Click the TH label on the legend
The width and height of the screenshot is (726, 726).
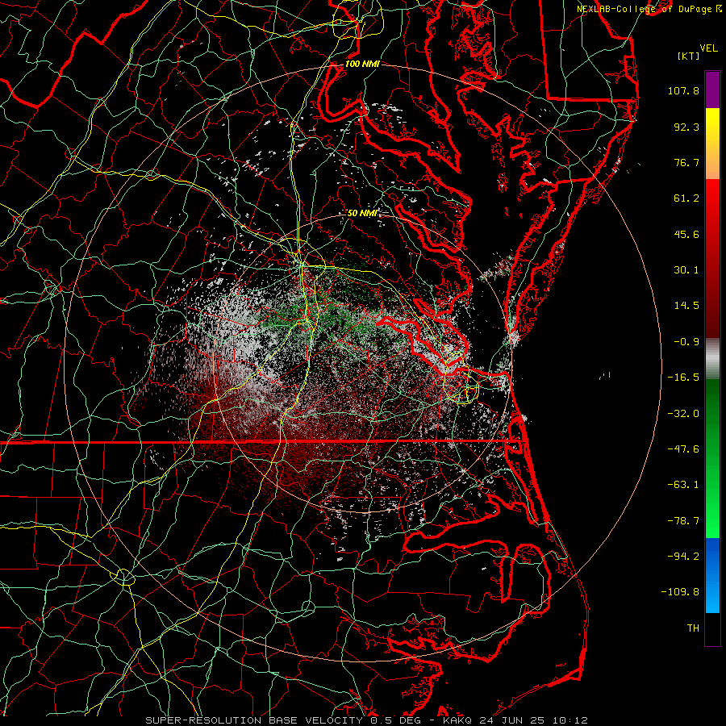693,628
